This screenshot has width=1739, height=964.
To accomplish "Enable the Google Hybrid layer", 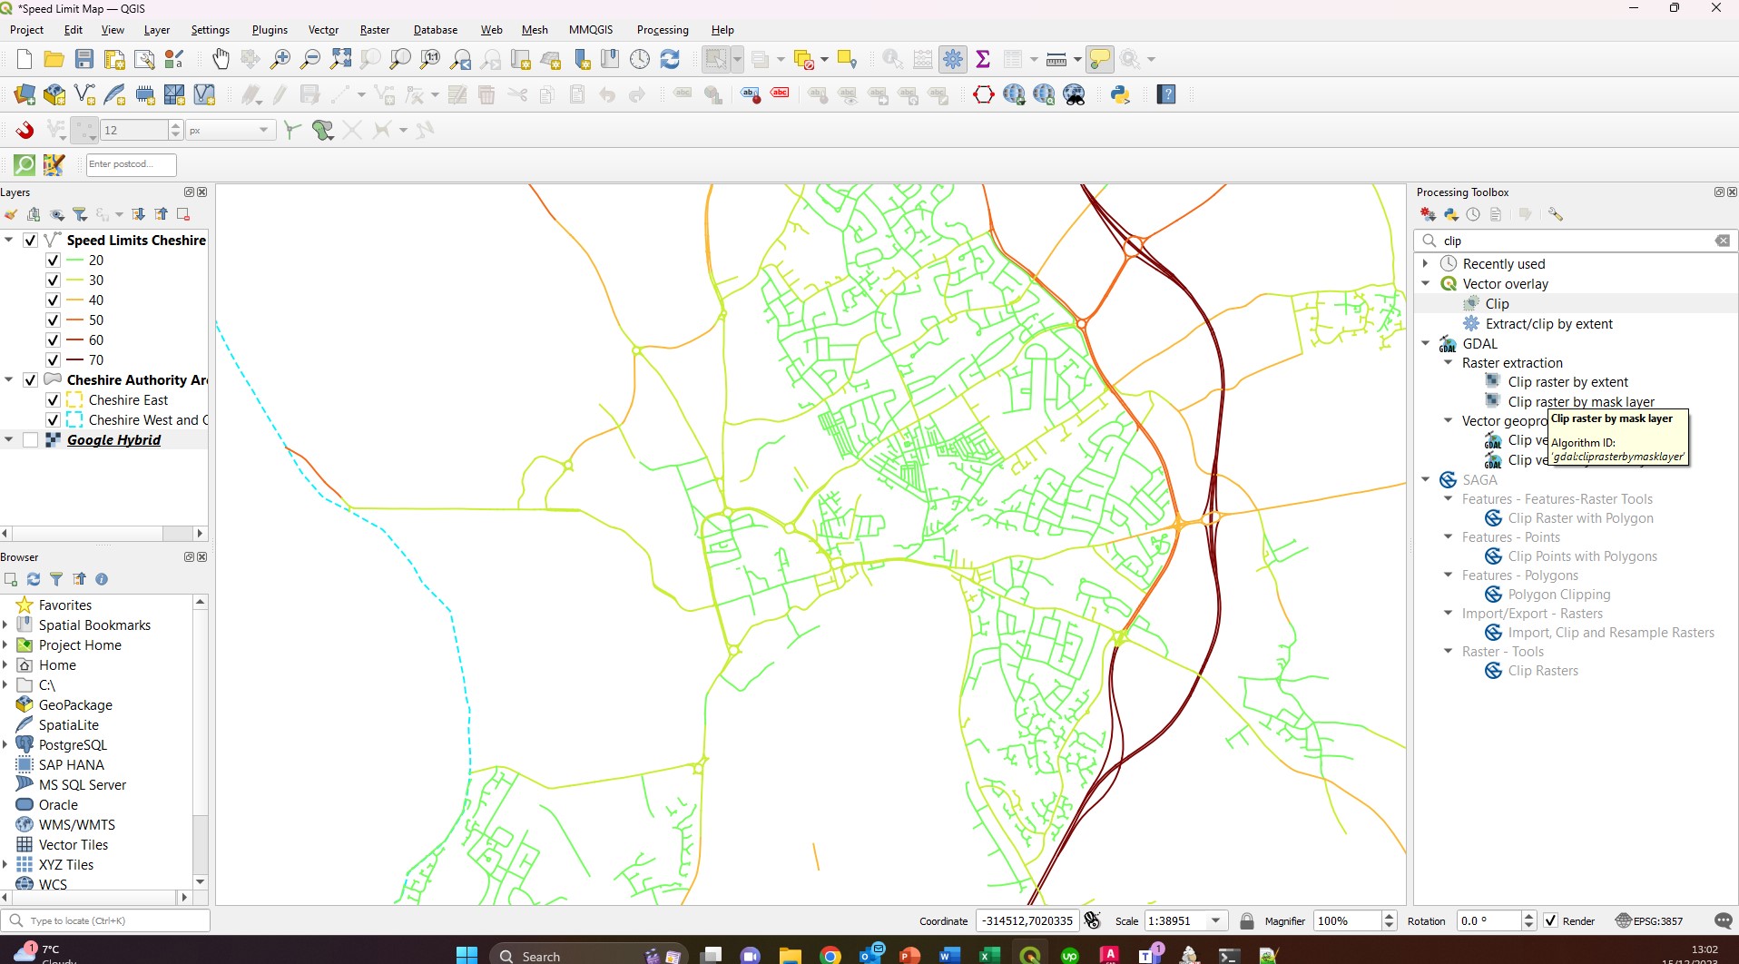I will 30,439.
